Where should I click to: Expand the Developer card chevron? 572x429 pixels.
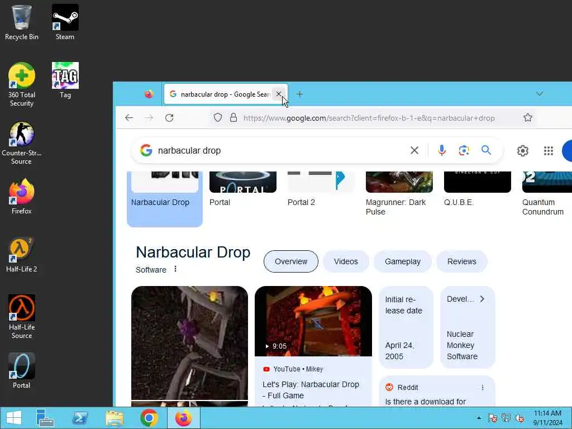pos(482,299)
